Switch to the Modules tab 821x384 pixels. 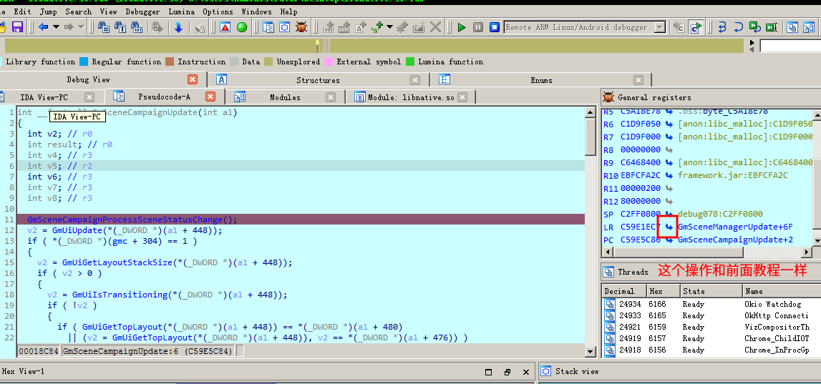285,97
